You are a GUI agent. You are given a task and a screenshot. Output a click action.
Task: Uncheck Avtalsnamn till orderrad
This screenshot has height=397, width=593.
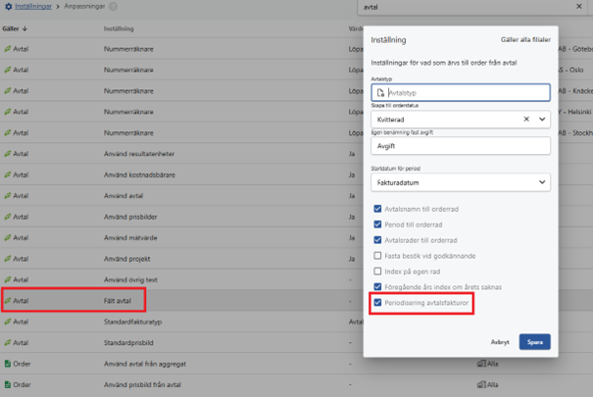coord(377,209)
